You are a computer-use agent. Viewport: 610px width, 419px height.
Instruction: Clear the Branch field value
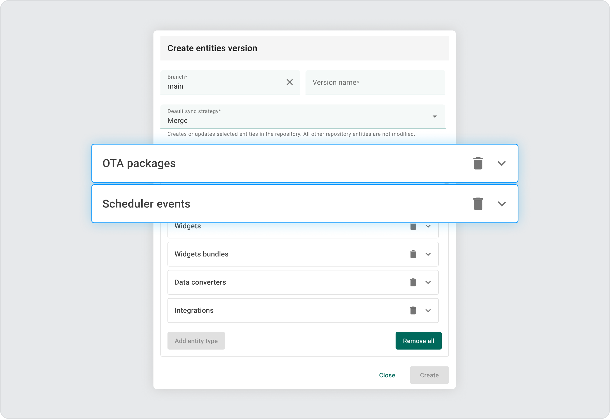coord(289,82)
